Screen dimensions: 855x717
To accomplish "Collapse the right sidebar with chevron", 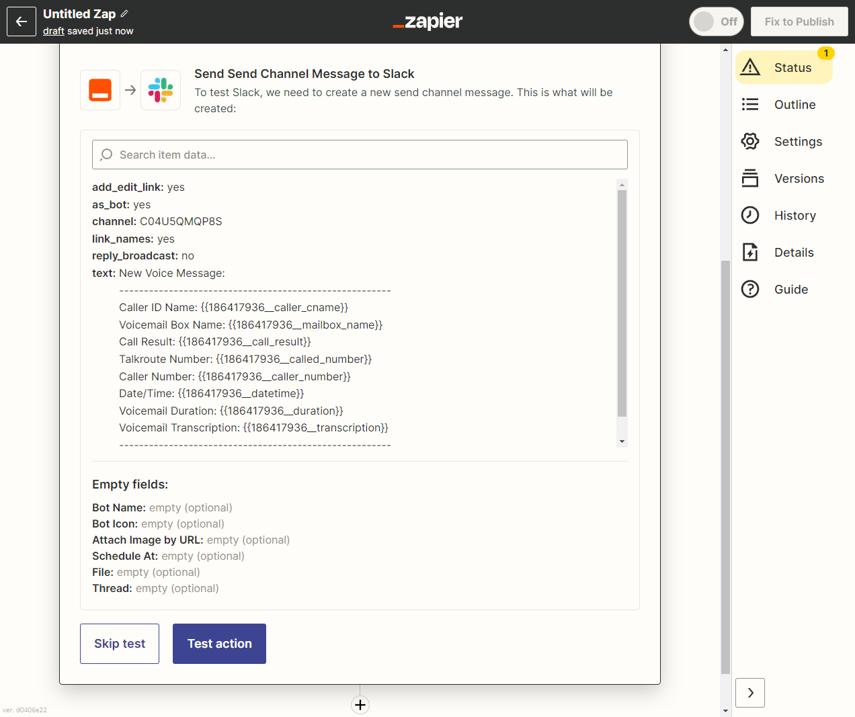I will pos(750,693).
